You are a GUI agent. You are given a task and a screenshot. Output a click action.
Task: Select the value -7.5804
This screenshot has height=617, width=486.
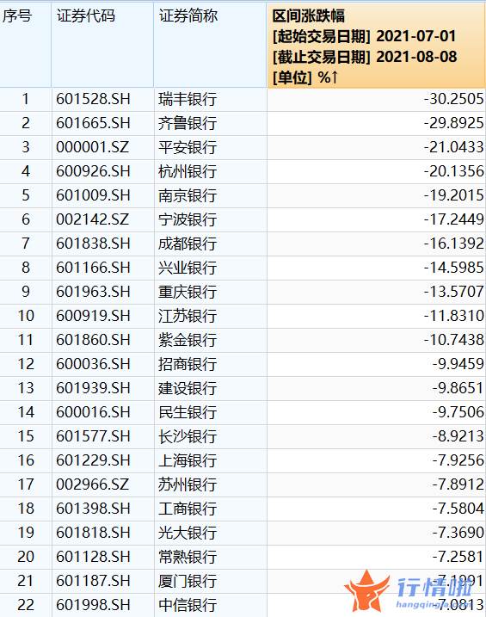(458, 509)
